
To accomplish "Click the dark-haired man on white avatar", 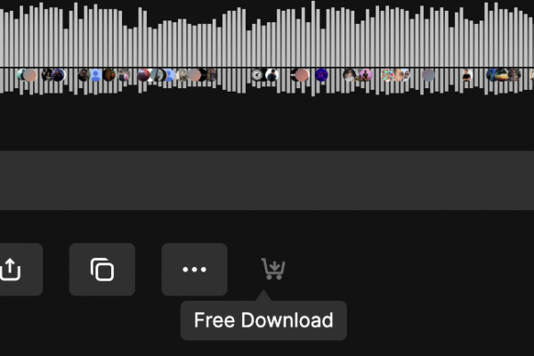I will (272, 75).
